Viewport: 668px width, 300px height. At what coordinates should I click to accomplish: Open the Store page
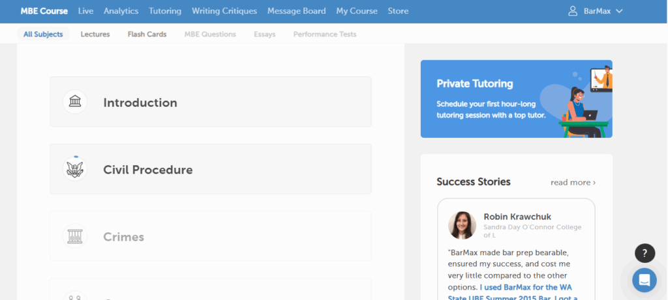pyautogui.click(x=398, y=11)
